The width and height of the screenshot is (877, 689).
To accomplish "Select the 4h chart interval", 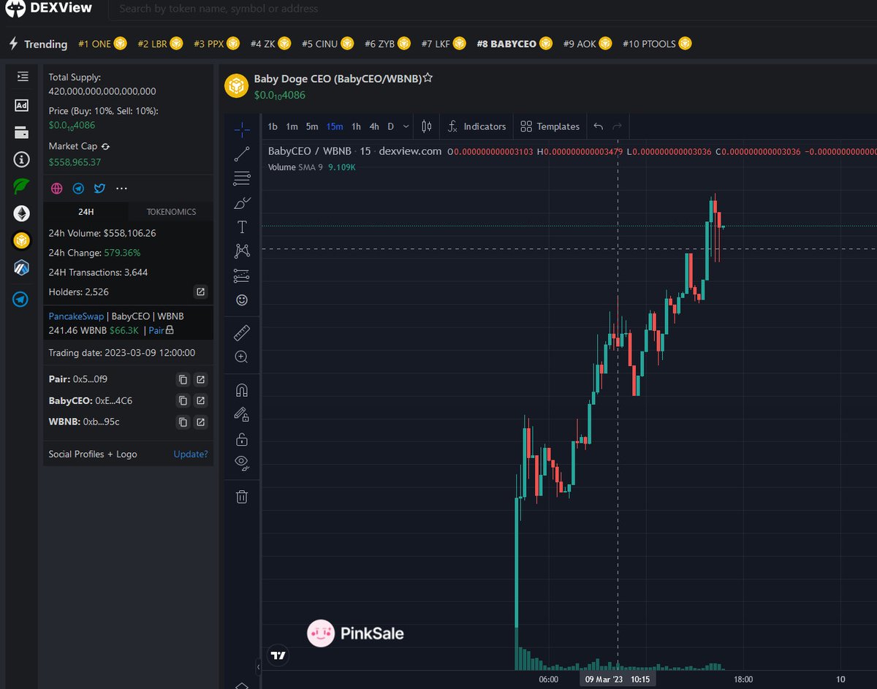I will (374, 126).
